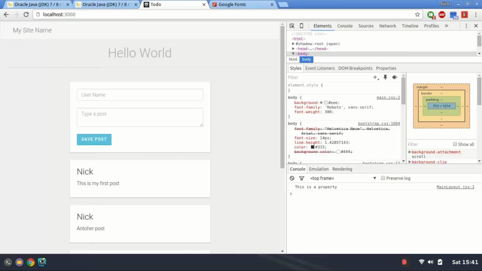Collapse the body element node
The width and height of the screenshot is (482, 271).
[293, 54]
